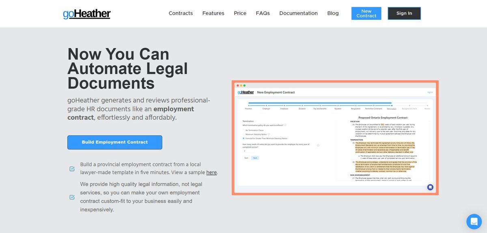The height and width of the screenshot is (233, 487).
Task: Click the Sign In button
Action: coord(404,13)
